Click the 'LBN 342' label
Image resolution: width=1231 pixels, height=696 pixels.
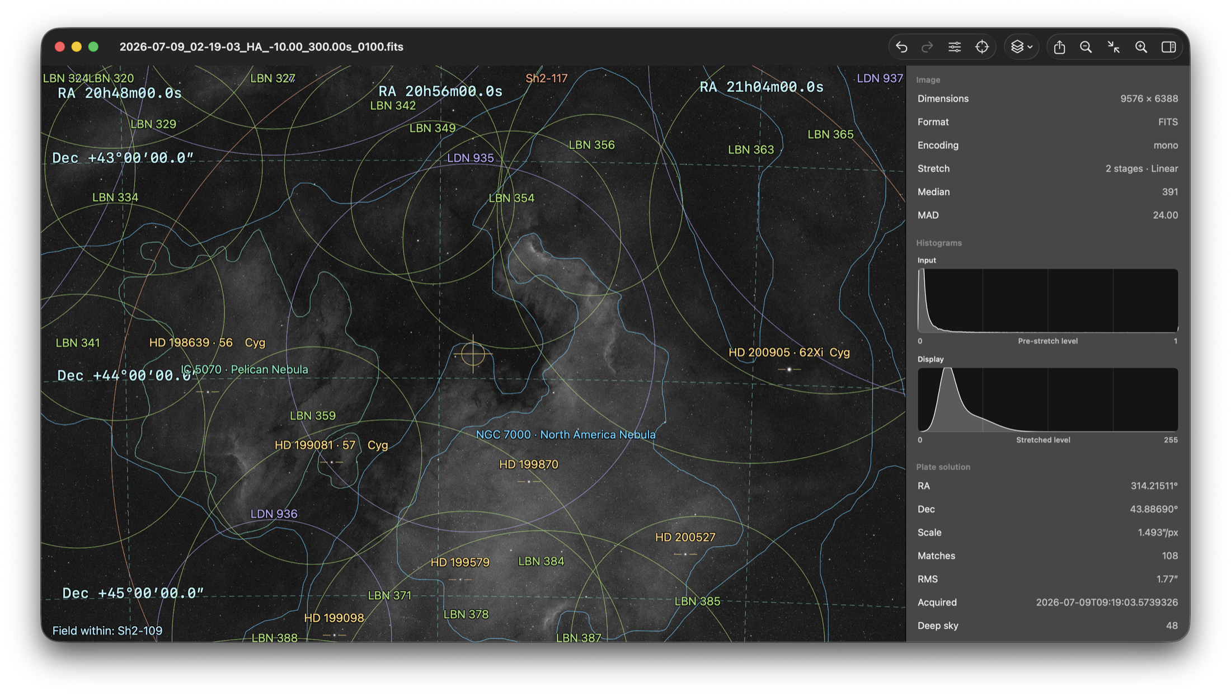393,106
